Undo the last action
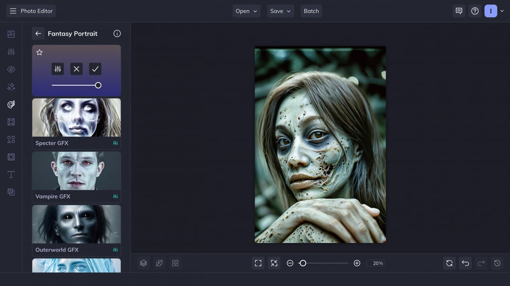The width and height of the screenshot is (510, 286). point(466,263)
